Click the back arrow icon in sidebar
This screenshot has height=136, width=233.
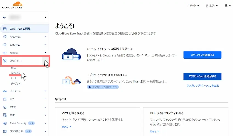[x=5, y=17]
